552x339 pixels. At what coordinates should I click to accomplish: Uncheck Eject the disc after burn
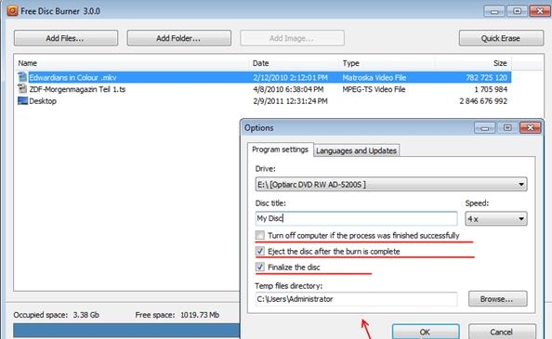pyautogui.click(x=260, y=251)
